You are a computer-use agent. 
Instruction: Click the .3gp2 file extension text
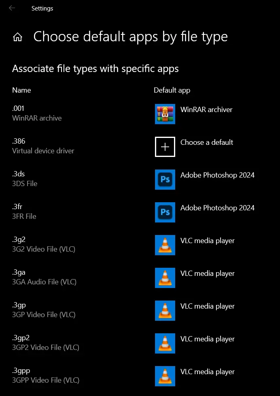point(21,338)
